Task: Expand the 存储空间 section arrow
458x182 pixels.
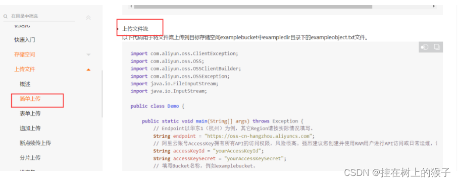Action: click(x=88, y=54)
